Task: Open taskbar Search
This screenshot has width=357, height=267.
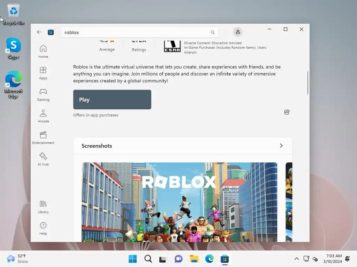Action: point(148,259)
